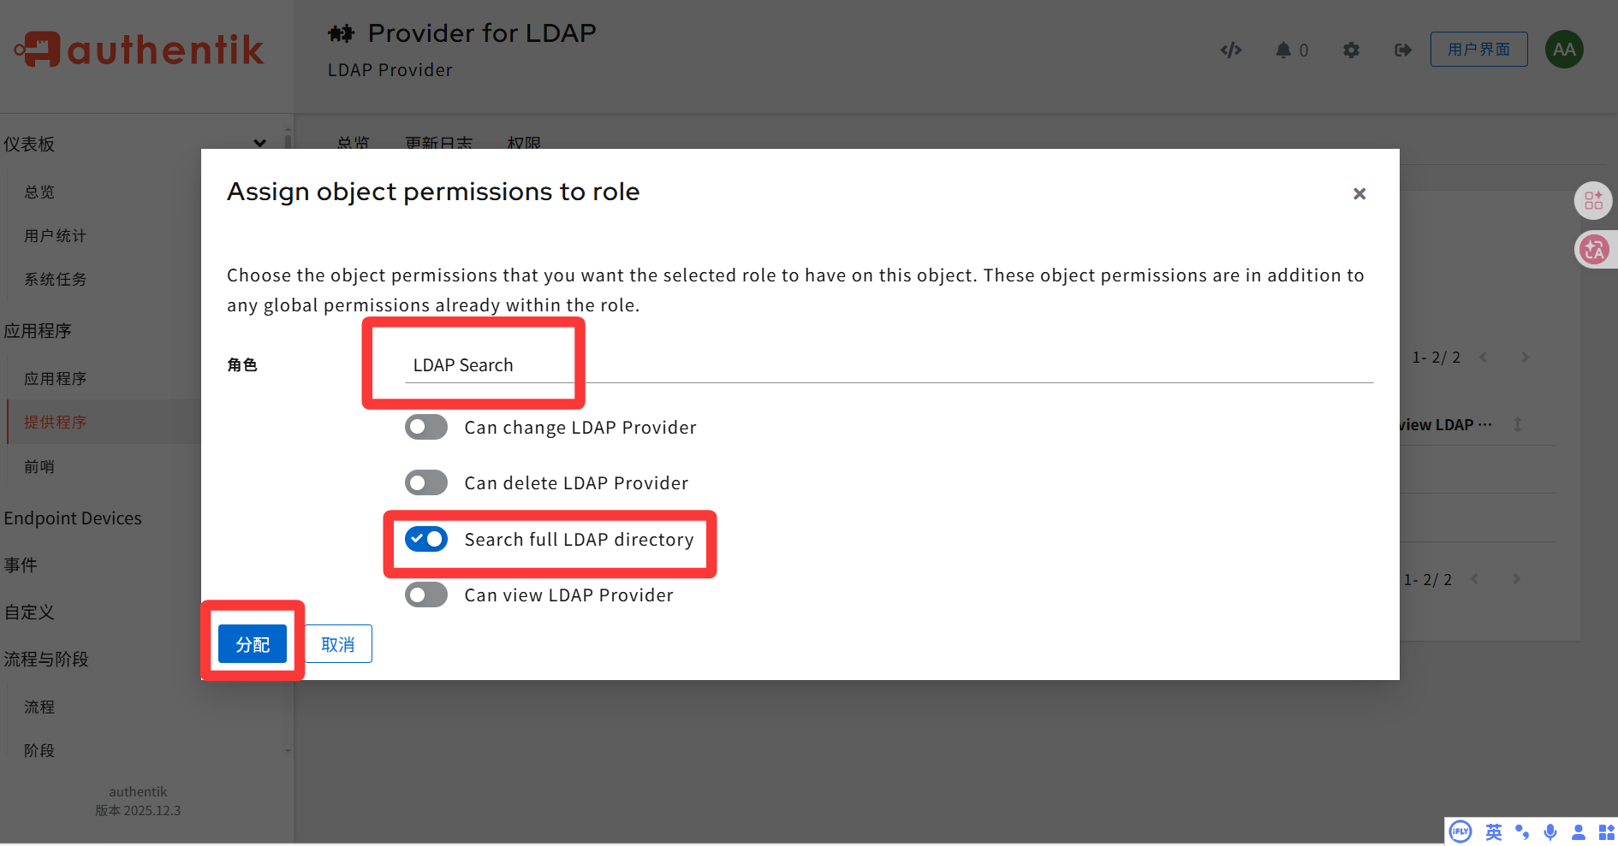Click the authentik logo
Screen dimensions: 1618x846
point(137,49)
